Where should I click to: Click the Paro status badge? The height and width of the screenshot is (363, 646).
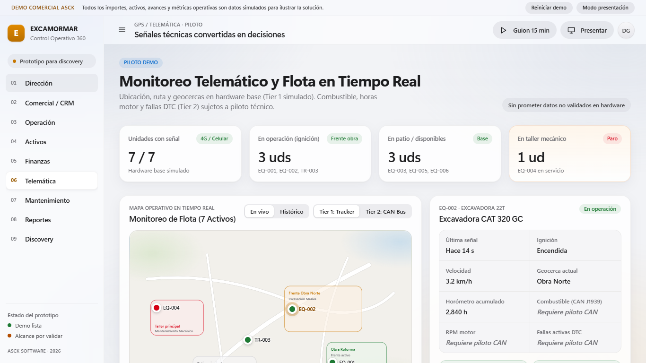pyautogui.click(x=612, y=138)
